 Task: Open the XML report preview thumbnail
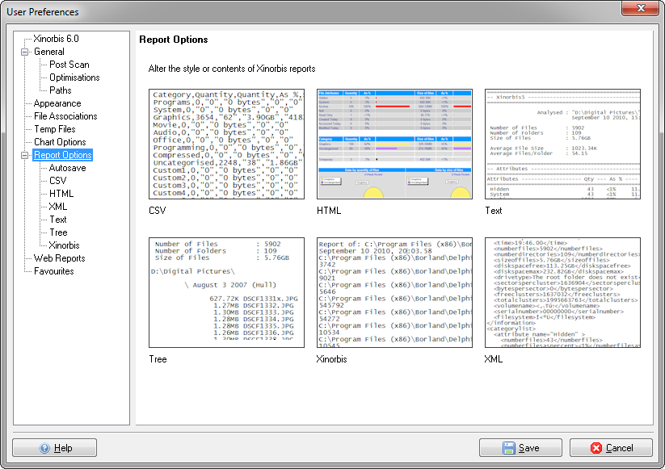tap(562, 292)
